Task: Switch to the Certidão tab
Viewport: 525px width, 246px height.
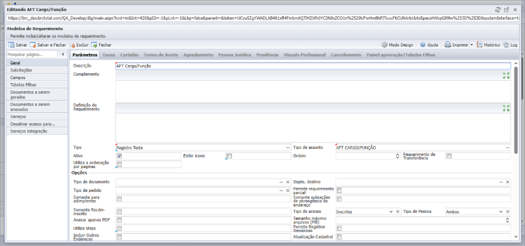Action: (129, 55)
